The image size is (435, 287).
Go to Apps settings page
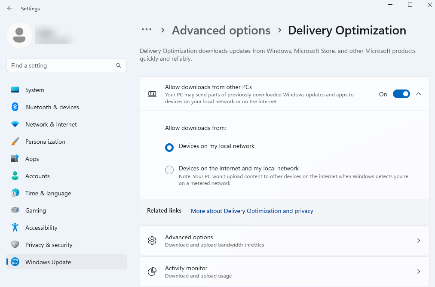tap(32, 159)
